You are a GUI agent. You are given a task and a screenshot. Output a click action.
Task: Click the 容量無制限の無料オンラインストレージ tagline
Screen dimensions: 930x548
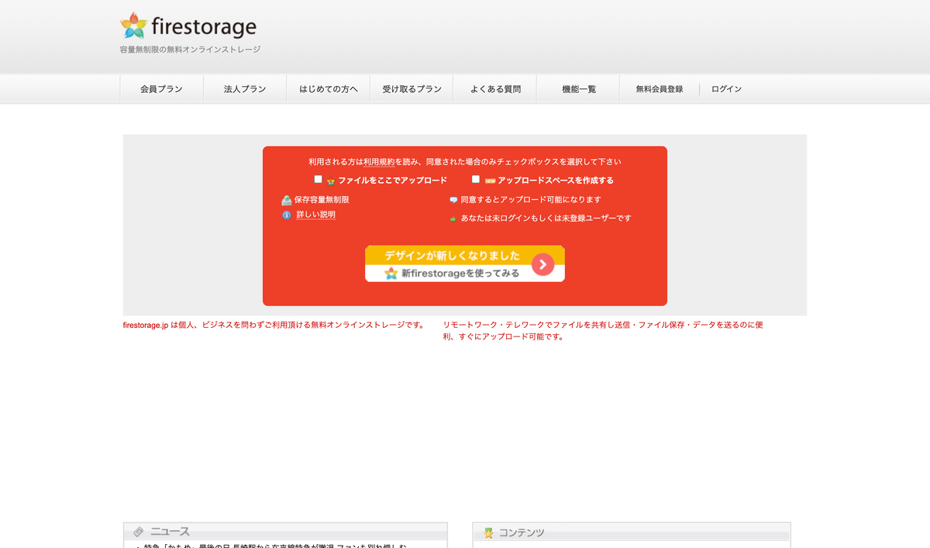coord(190,50)
